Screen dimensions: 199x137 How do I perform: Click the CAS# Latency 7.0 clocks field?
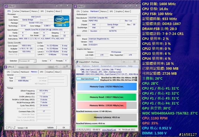(x=44, y=97)
